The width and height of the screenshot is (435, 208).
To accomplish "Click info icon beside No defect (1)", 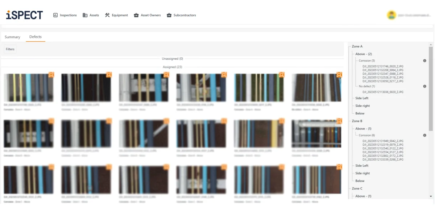I will (x=424, y=86).
